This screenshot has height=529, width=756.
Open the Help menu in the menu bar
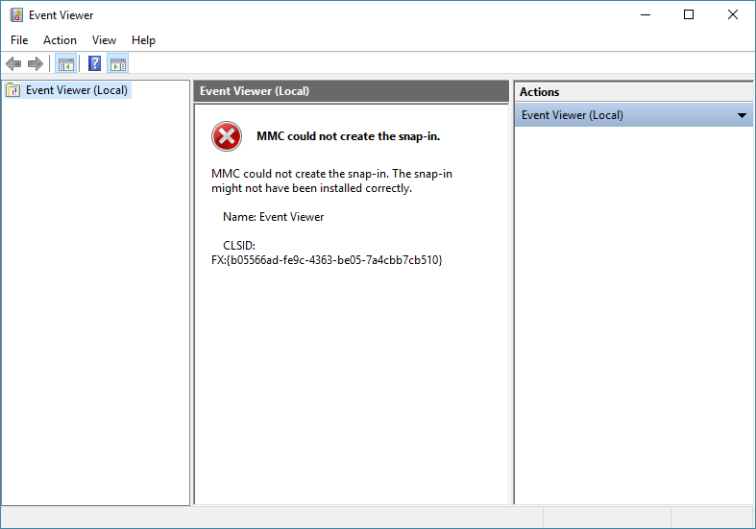(143, 40)
